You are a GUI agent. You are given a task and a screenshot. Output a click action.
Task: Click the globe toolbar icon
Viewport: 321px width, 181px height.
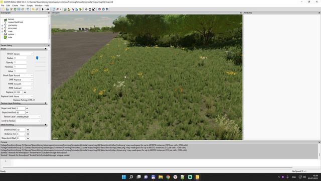[103, 9]
